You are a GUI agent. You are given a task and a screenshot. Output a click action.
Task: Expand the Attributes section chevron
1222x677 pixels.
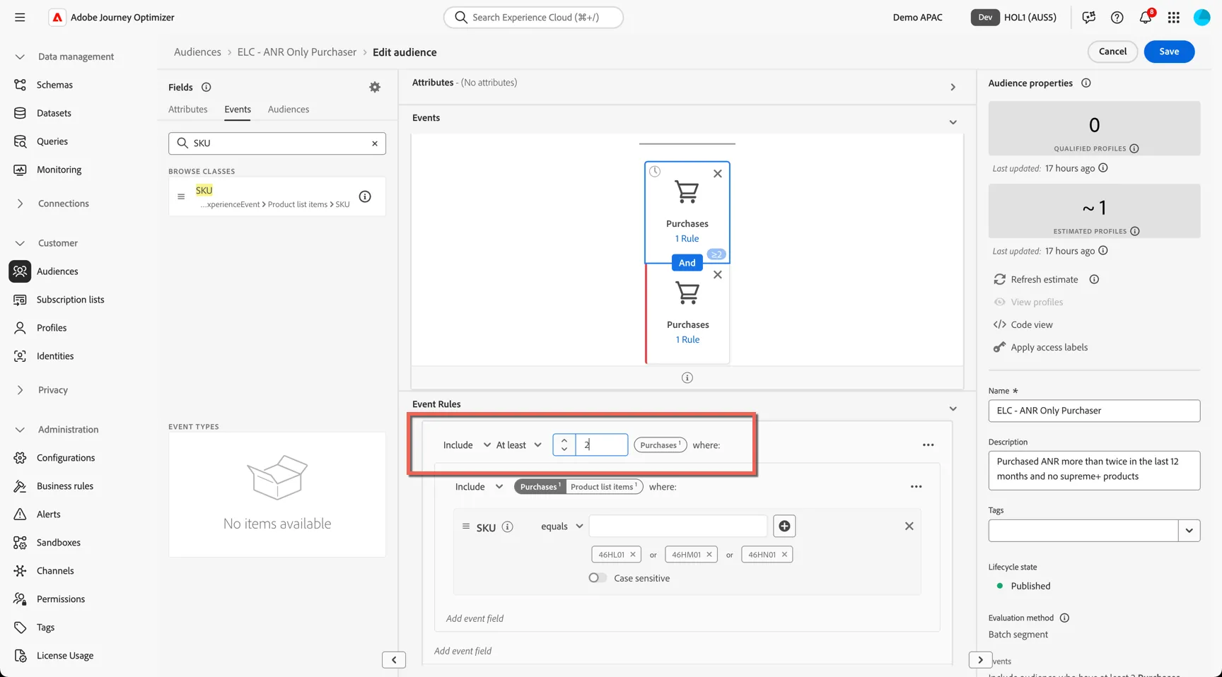(x=953, y=88)
